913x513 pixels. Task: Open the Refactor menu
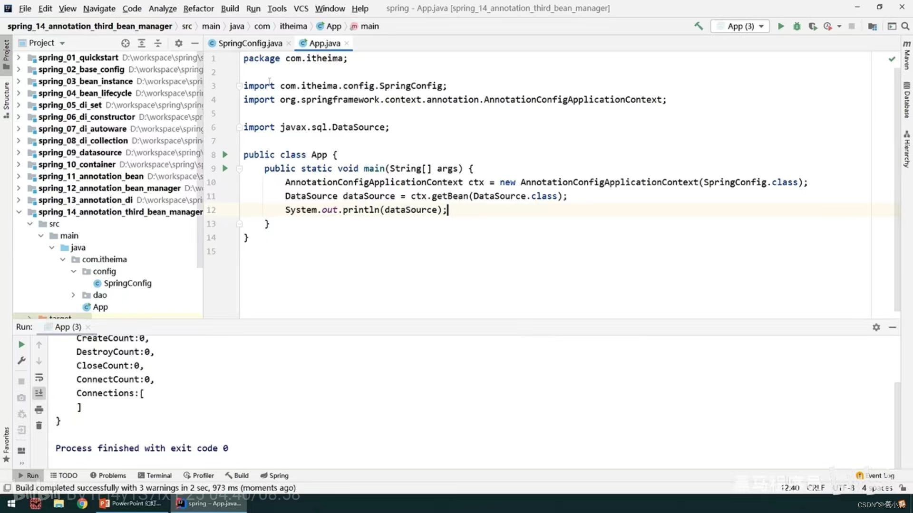(x=198, y=8)
